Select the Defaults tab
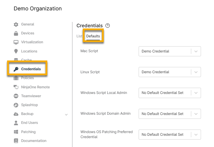This screenshot has height=147, width=214. click(x=93, y=36)
